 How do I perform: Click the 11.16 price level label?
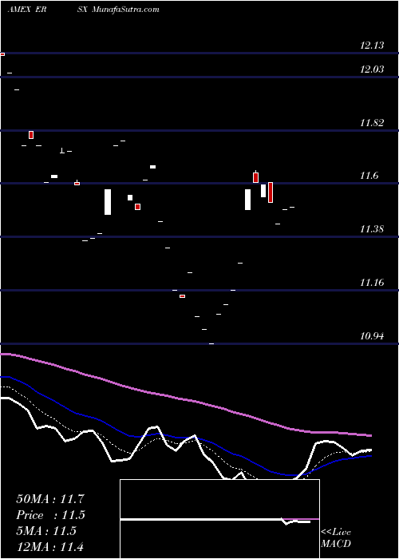tap(373, 283)
